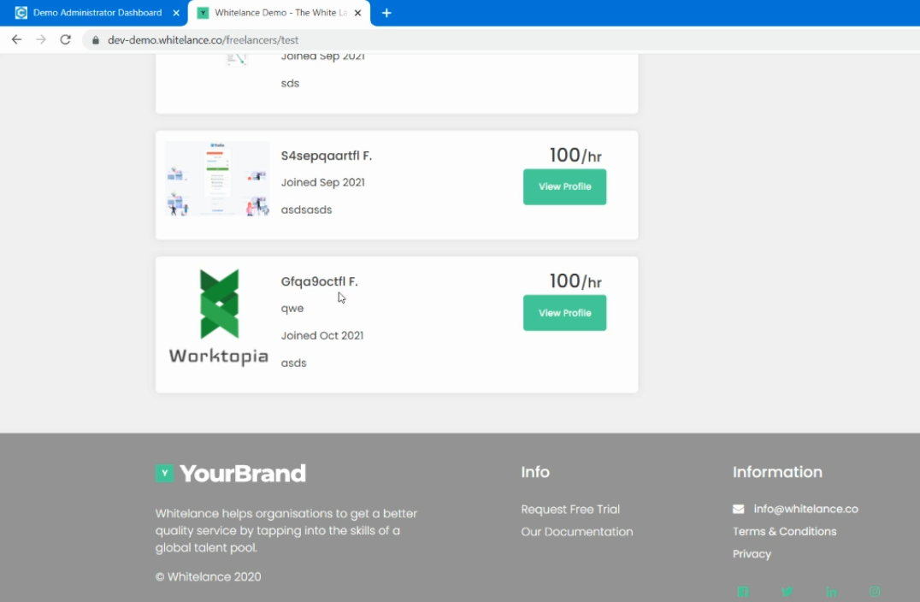
Task: Click the browser forward arrow
Action: click(x=41, y=40)
